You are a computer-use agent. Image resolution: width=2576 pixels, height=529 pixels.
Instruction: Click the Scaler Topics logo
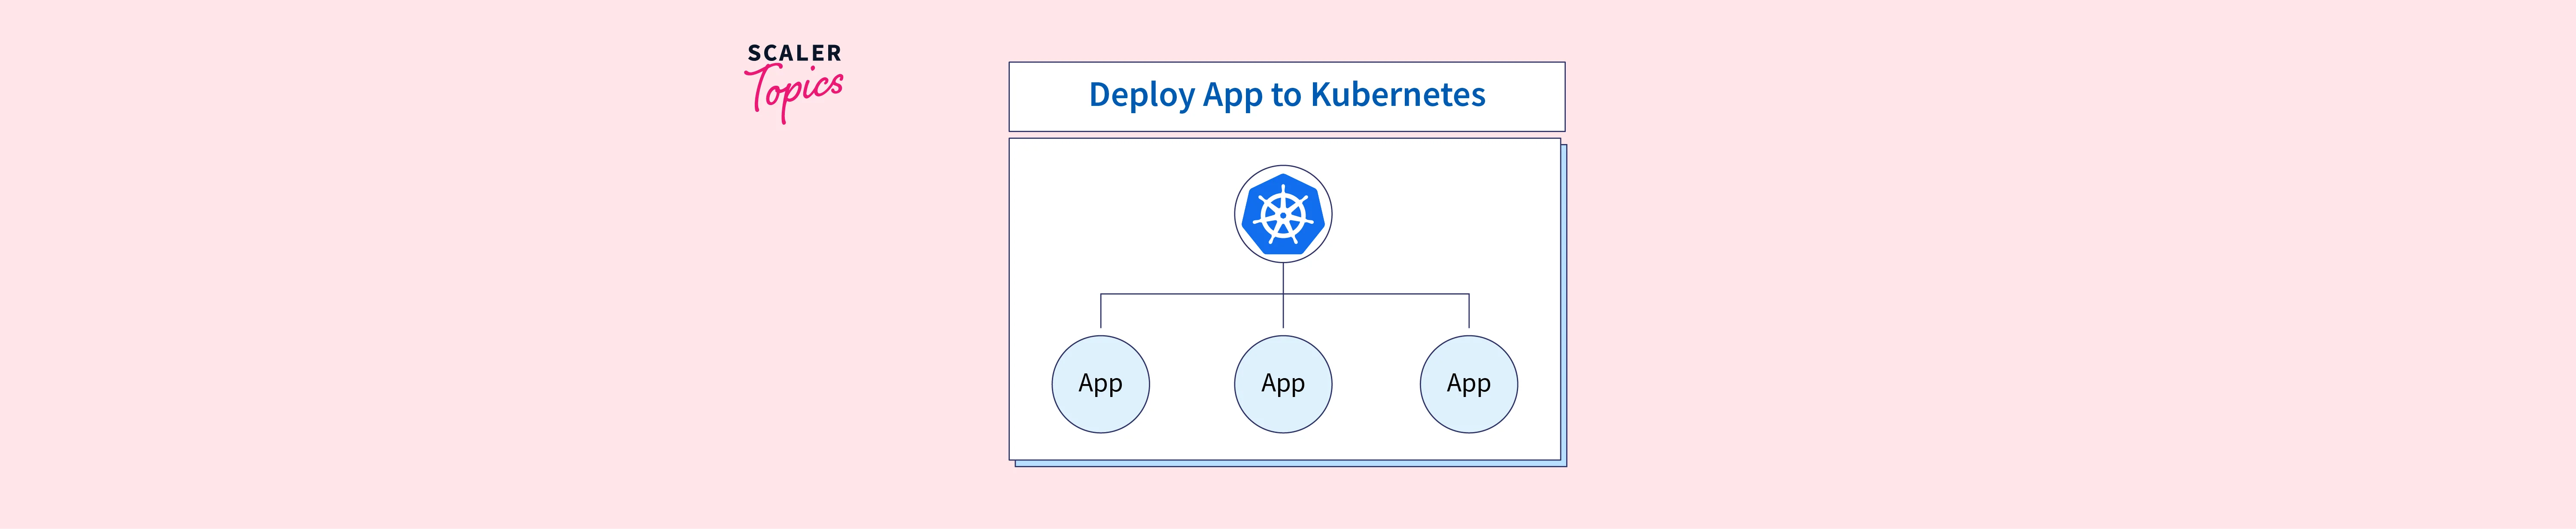pos(794,82)
